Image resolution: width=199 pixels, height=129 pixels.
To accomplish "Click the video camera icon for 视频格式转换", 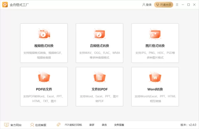I will pos(44,34).
